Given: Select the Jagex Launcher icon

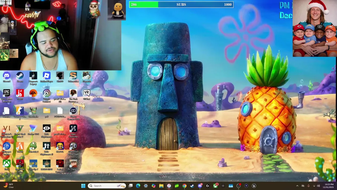Looking at the screenshot, I should coord(73,131).
